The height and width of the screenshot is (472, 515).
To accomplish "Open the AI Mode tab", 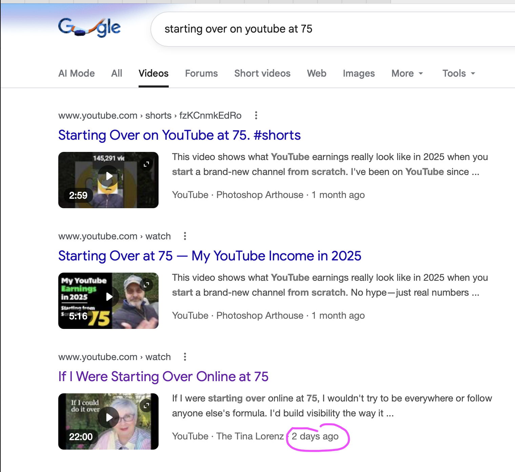I will coord(76,73).
